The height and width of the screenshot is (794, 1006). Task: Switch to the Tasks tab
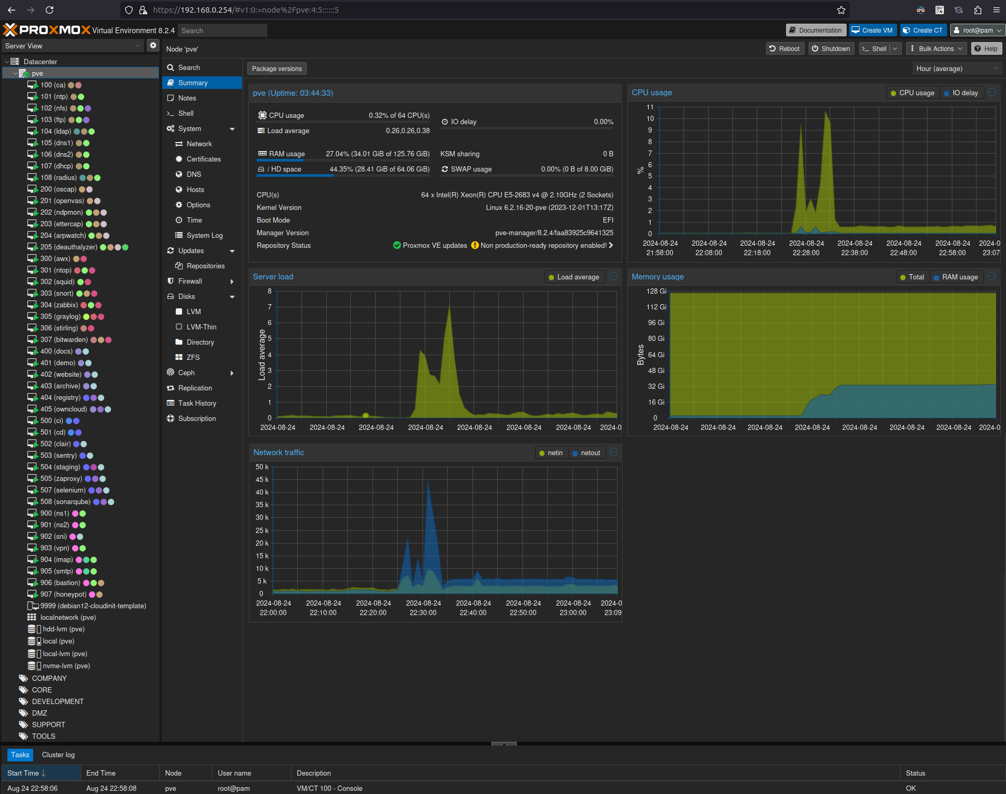pos(20,755)
